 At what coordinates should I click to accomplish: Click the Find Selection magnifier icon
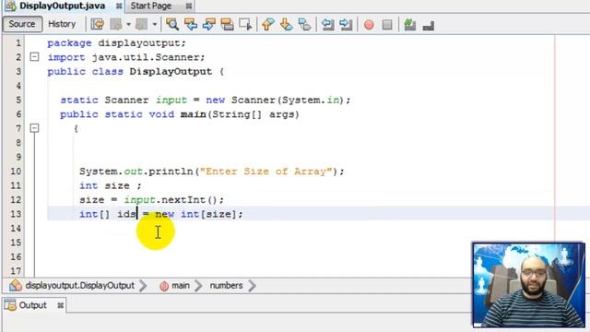coord(172,25)
